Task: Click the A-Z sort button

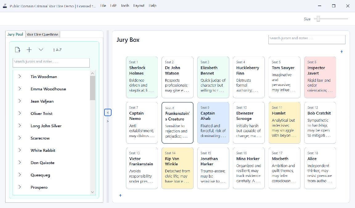Action: (58, 50)
